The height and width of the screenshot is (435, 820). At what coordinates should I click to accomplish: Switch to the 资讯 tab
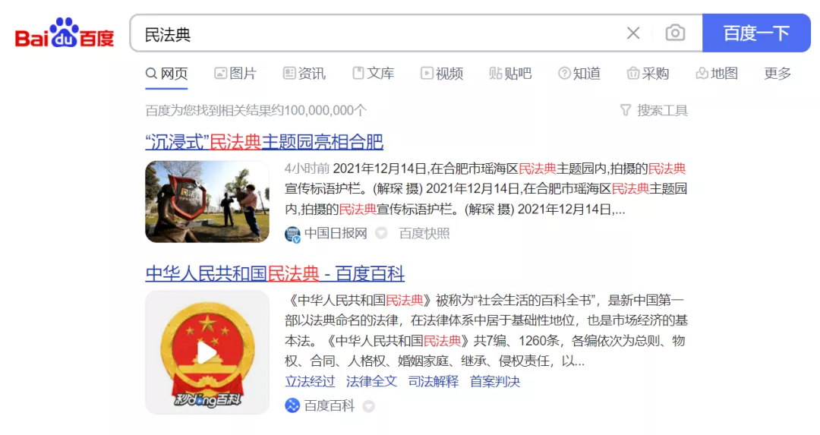(x=304, y=74)
